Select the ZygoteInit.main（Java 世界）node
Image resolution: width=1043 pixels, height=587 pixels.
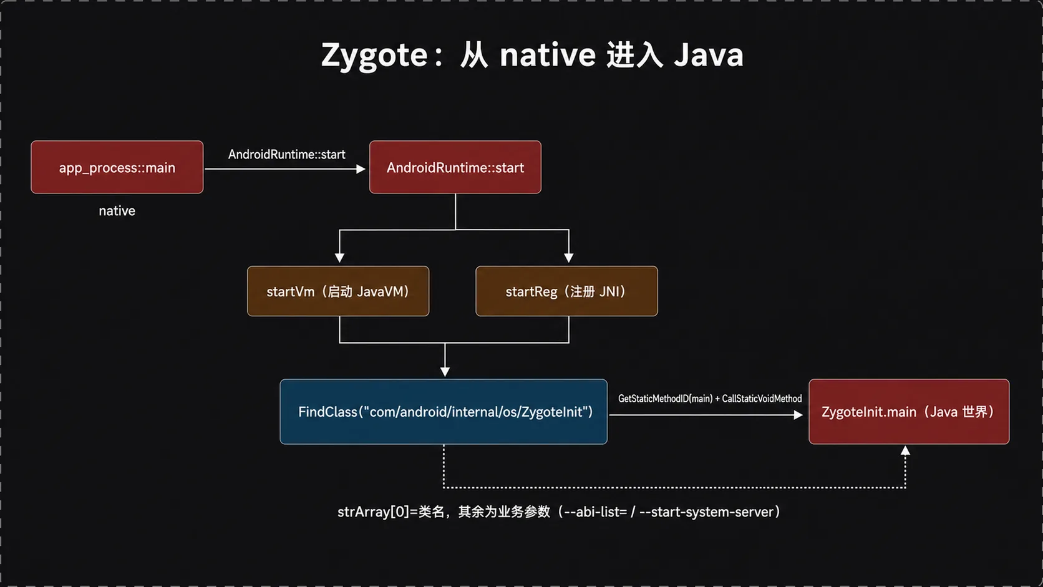(909, 412)
